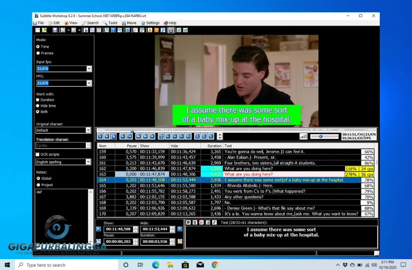Click the scroll list down-arrow button
This screenshot has height=270, width=412.
pyautogui.click(x=114, y=136)
